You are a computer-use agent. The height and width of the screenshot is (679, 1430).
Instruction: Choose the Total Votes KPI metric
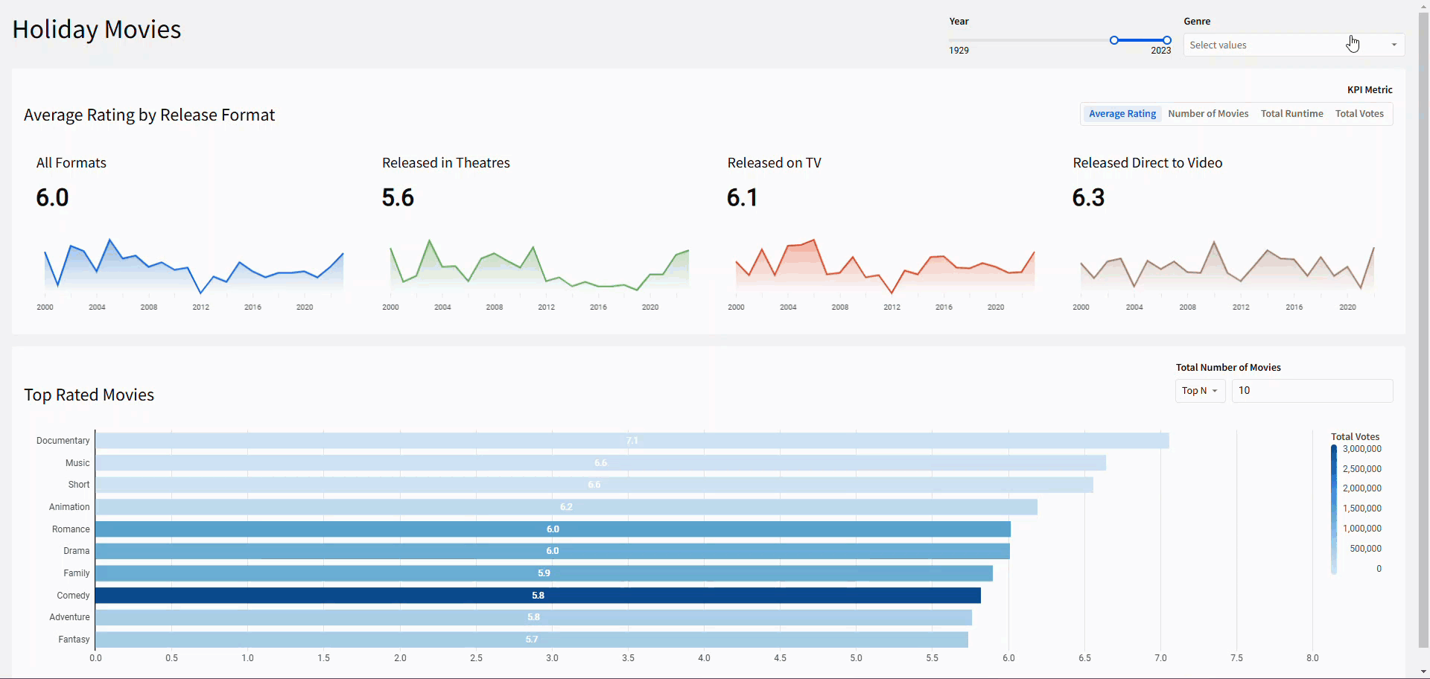pyautogui.click(x=1358, y=114)
